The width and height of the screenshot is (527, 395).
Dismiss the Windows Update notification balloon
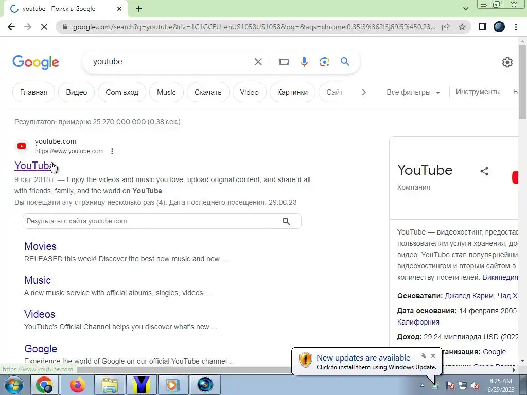click(x=433, y=356)
